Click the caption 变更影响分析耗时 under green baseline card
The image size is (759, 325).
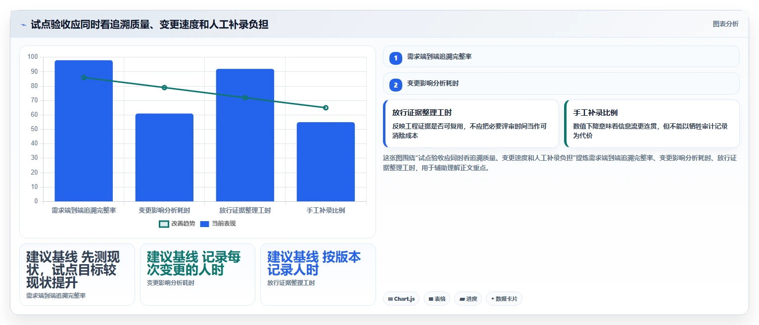tap(171, 283)
